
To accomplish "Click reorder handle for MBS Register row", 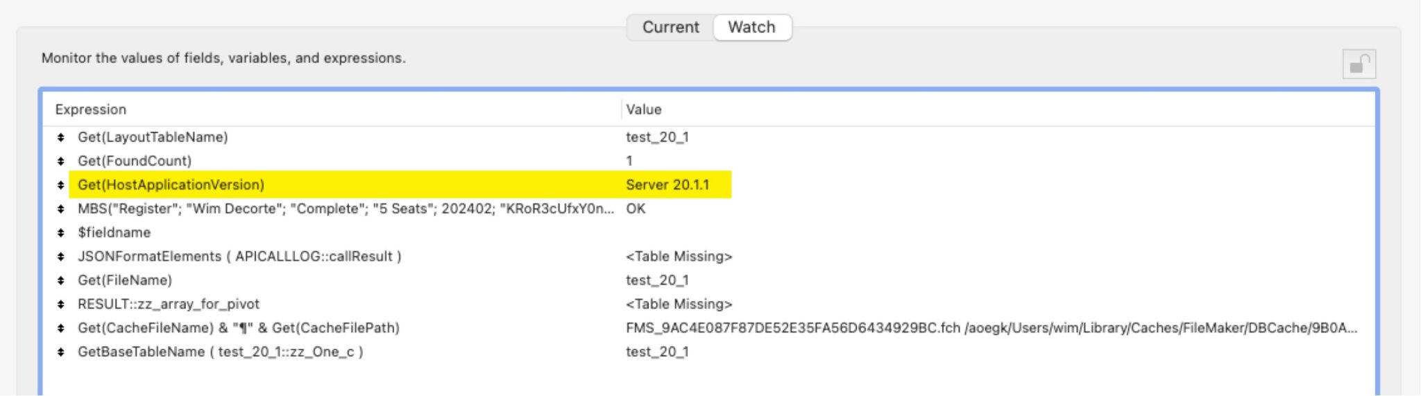I will 61,209.
